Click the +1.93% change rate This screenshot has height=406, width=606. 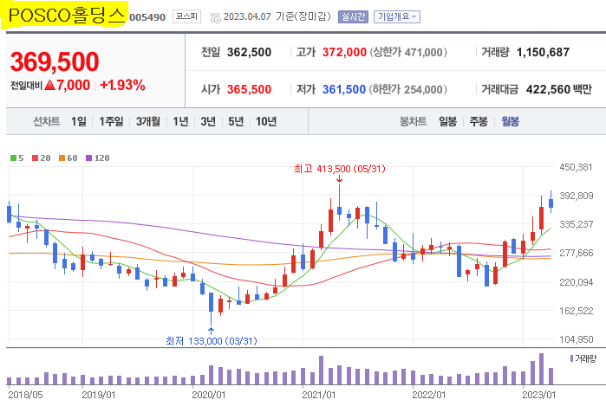coord(122,85)
